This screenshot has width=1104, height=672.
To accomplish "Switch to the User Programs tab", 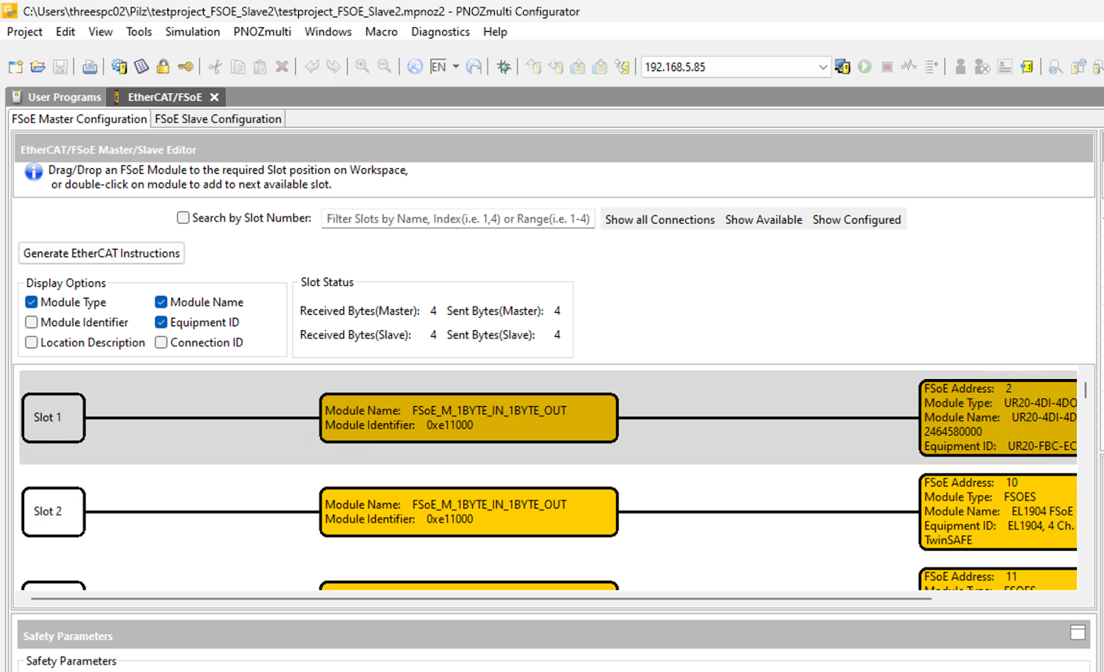I will (x=57, y=97).
